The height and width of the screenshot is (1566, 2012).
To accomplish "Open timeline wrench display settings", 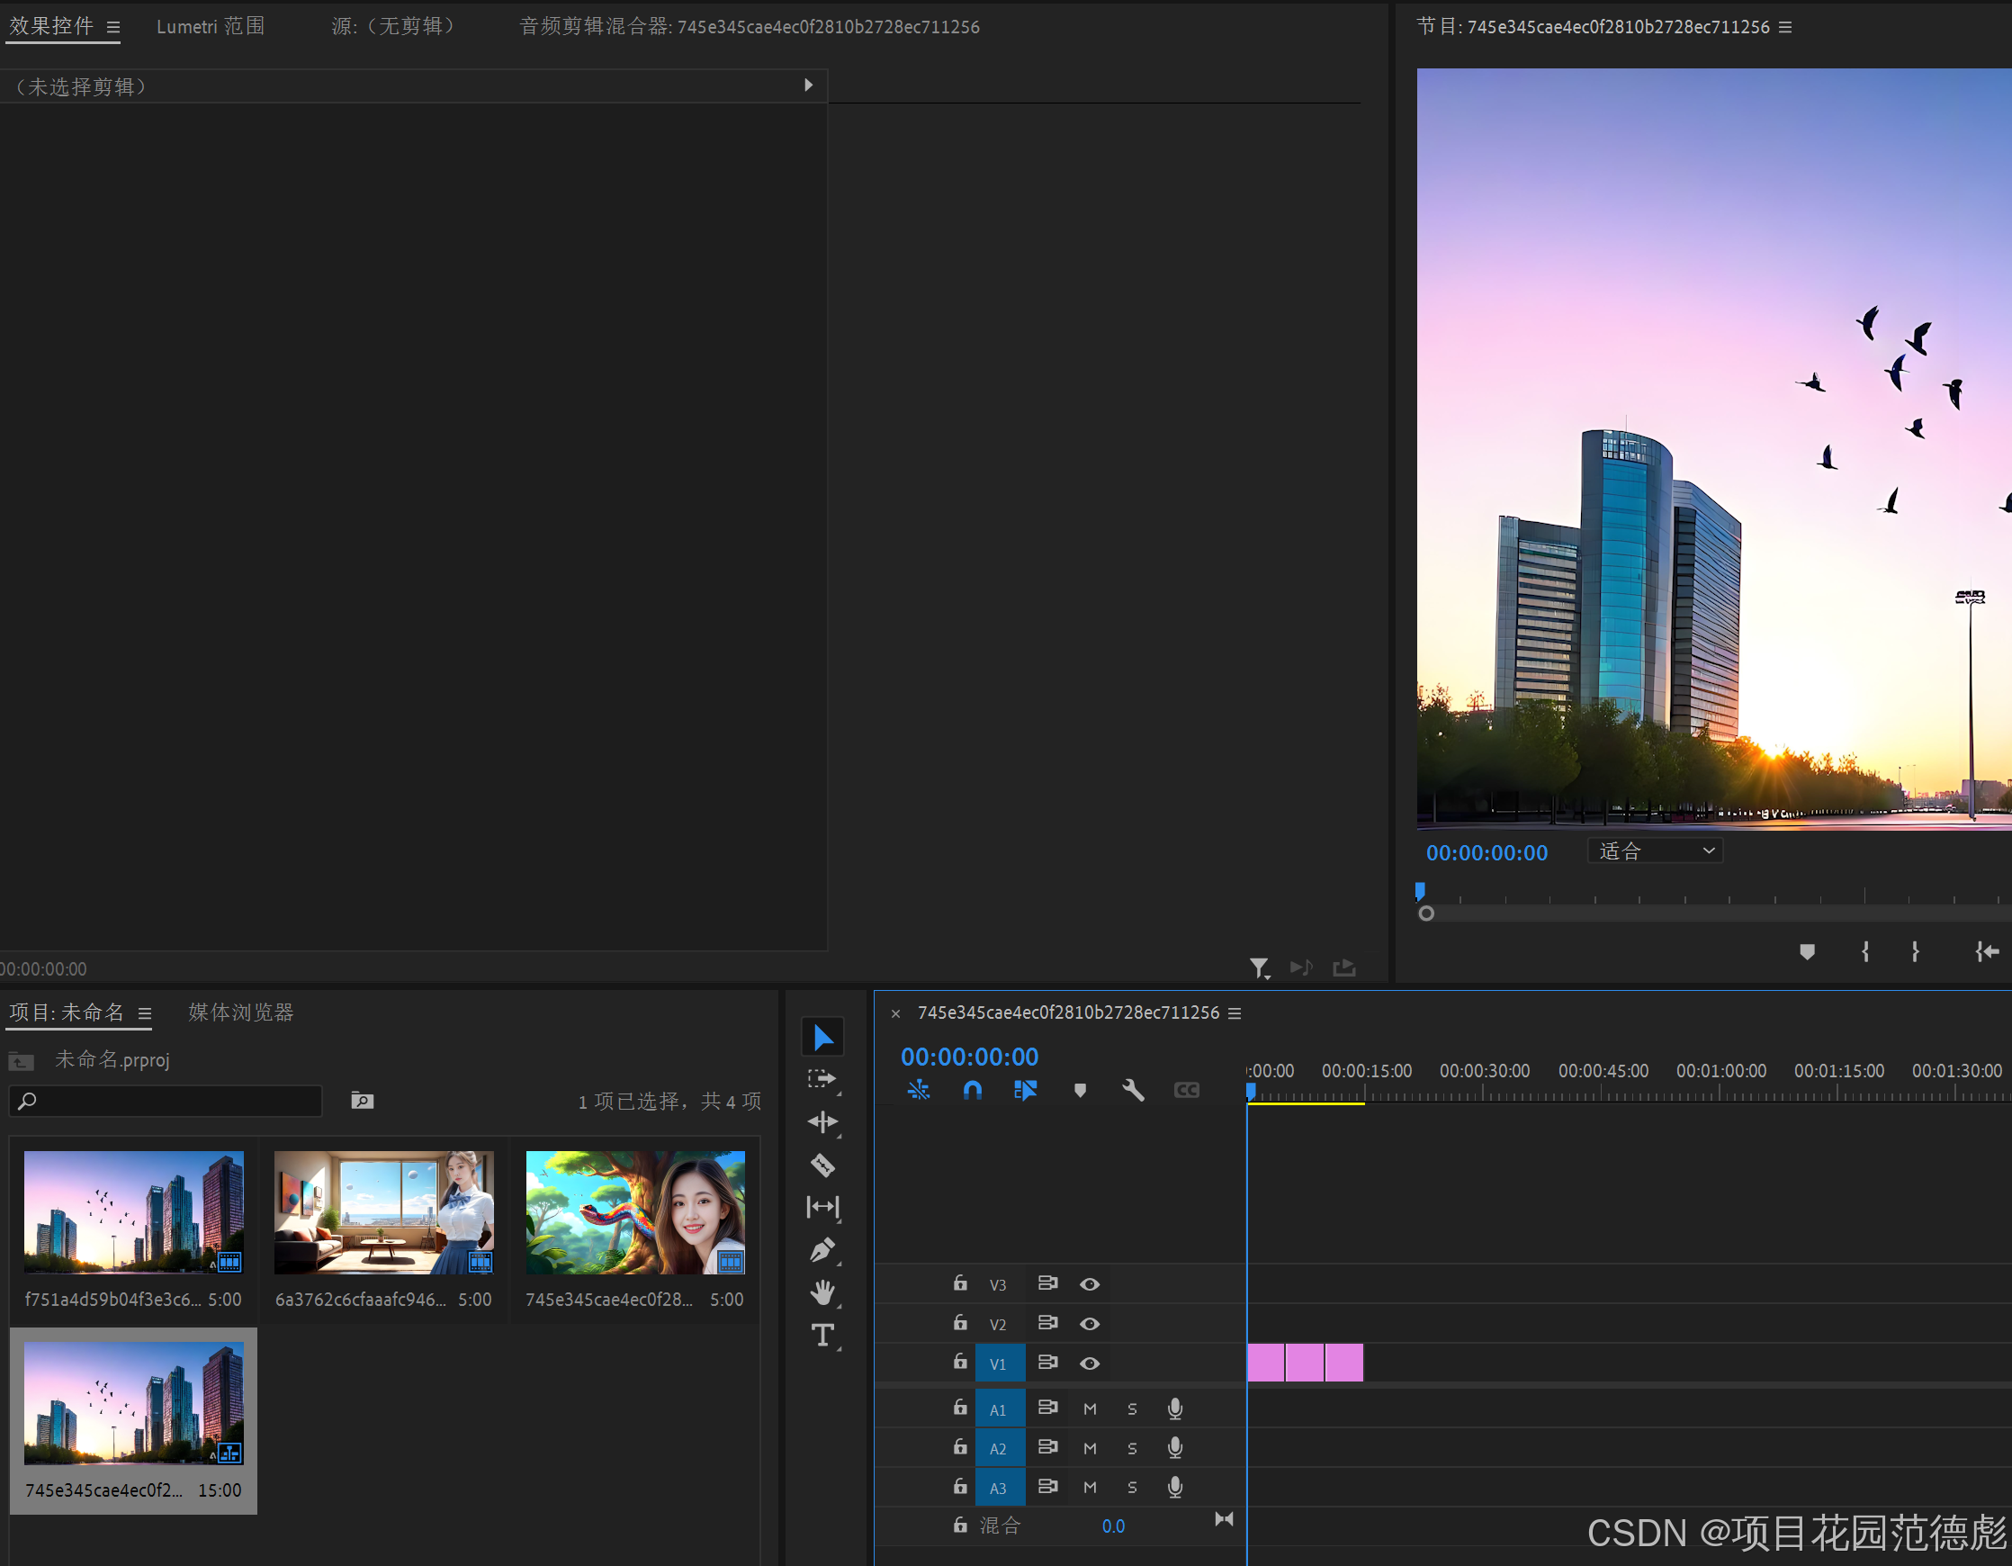I will [1133, 1091].
